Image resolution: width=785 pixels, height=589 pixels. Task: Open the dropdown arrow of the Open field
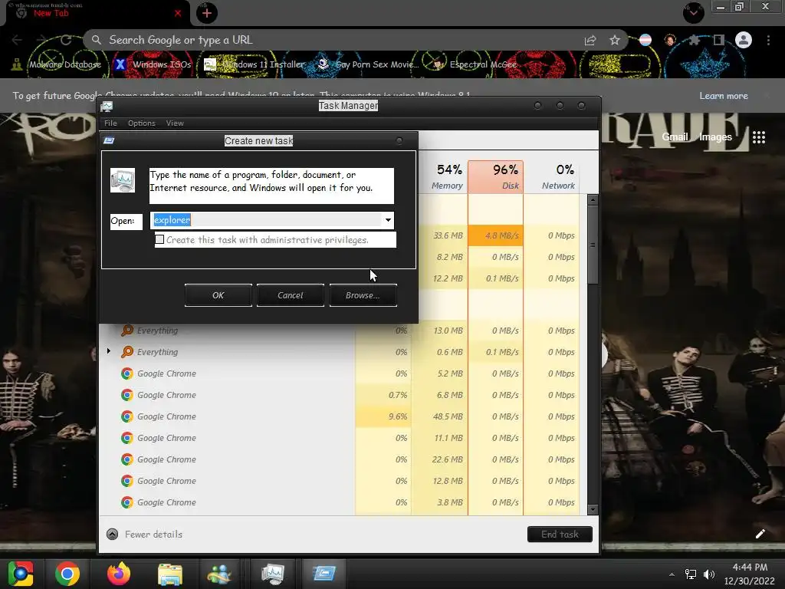pyautogui.click(x=388, y=220)
